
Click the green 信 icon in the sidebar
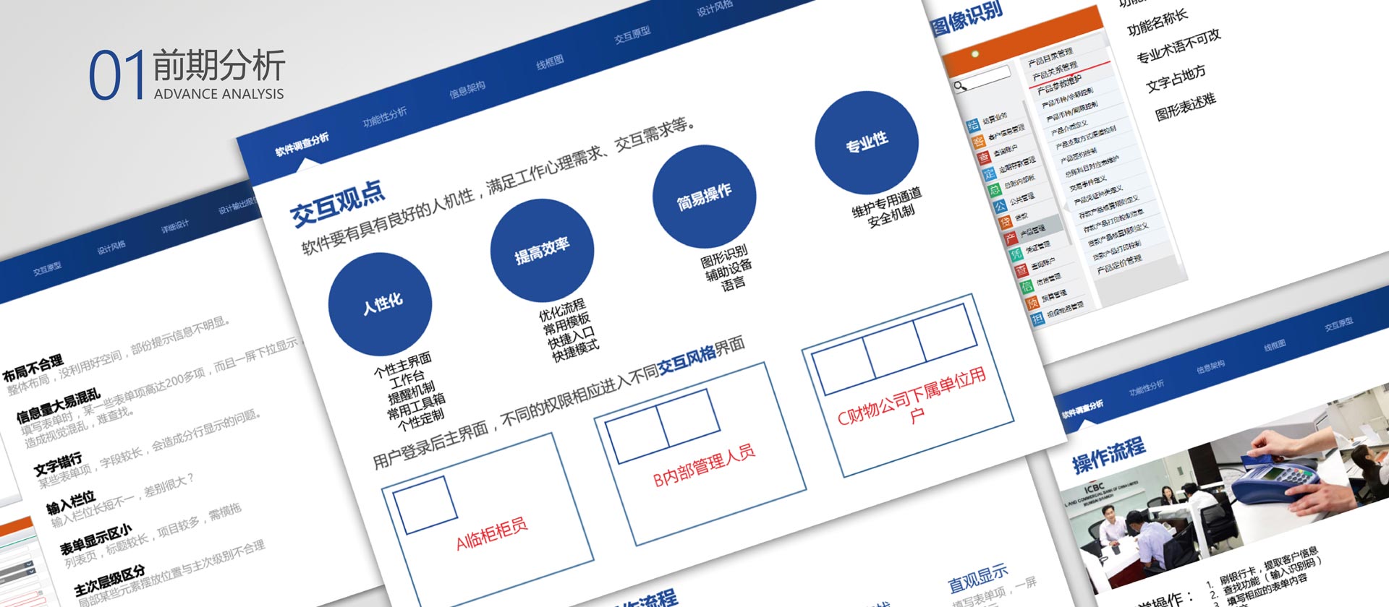tap(1027, 286)
